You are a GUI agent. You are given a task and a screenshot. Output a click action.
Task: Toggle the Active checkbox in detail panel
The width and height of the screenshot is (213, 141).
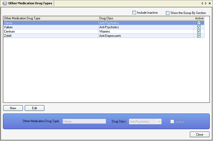point(172,122)
